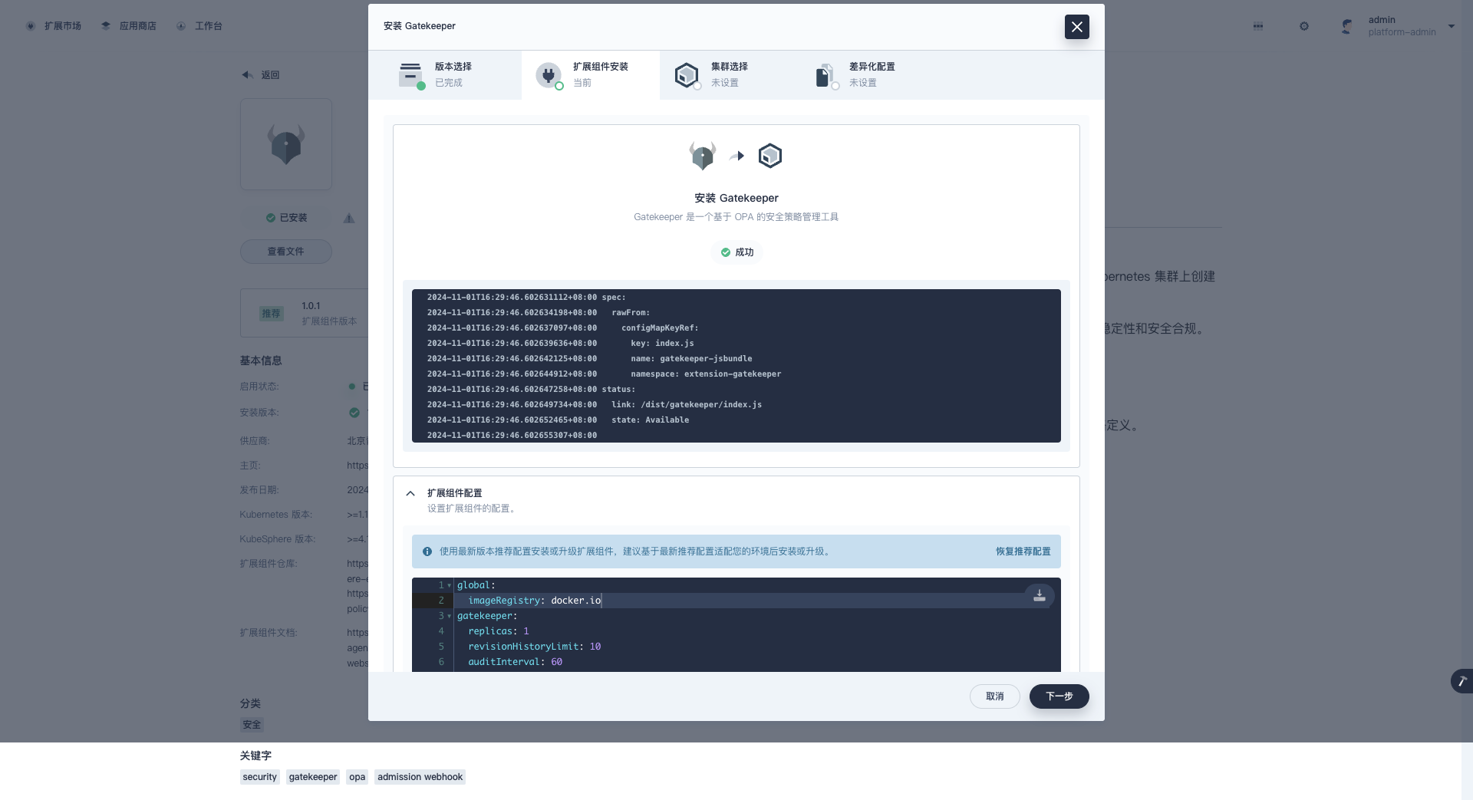
Task: Click 取消 button
Action: click(x=994, y=696)
